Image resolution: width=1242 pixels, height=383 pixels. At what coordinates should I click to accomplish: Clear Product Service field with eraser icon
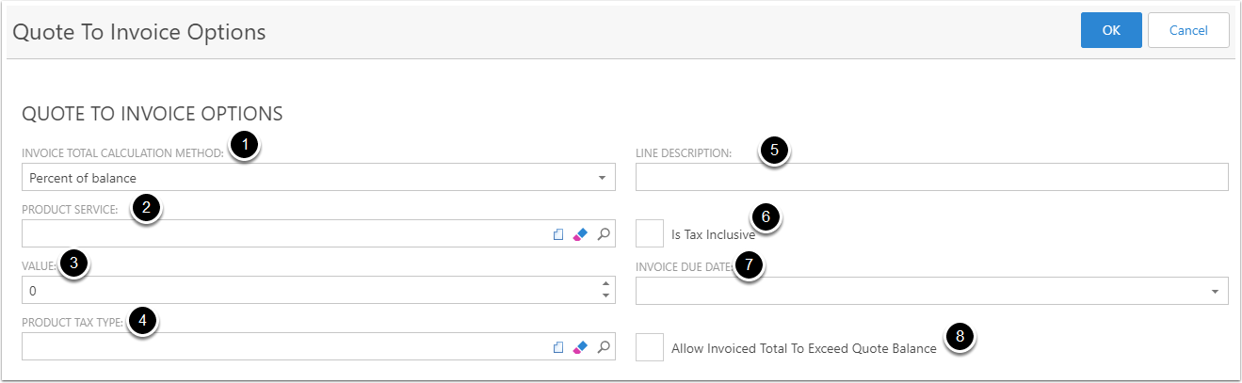coord(580,234)
